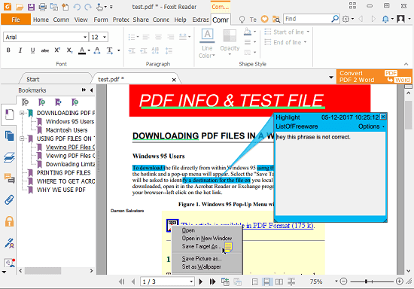Viewport: 414px width, 289px height.
Task: Open the Security lock panel icon
Action: click(10, 221)
